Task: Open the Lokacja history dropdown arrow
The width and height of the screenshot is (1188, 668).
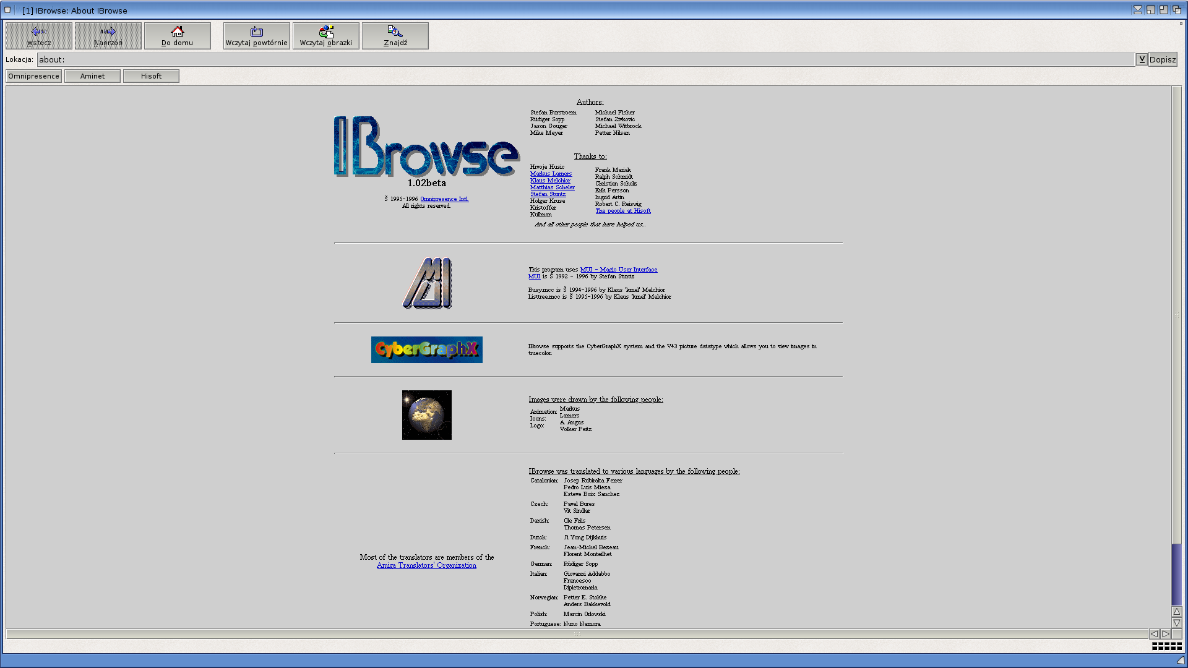Action: point(1142,59)
